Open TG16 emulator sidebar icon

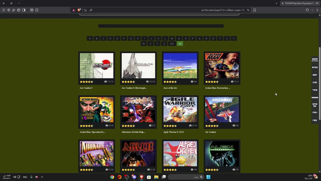315,90
